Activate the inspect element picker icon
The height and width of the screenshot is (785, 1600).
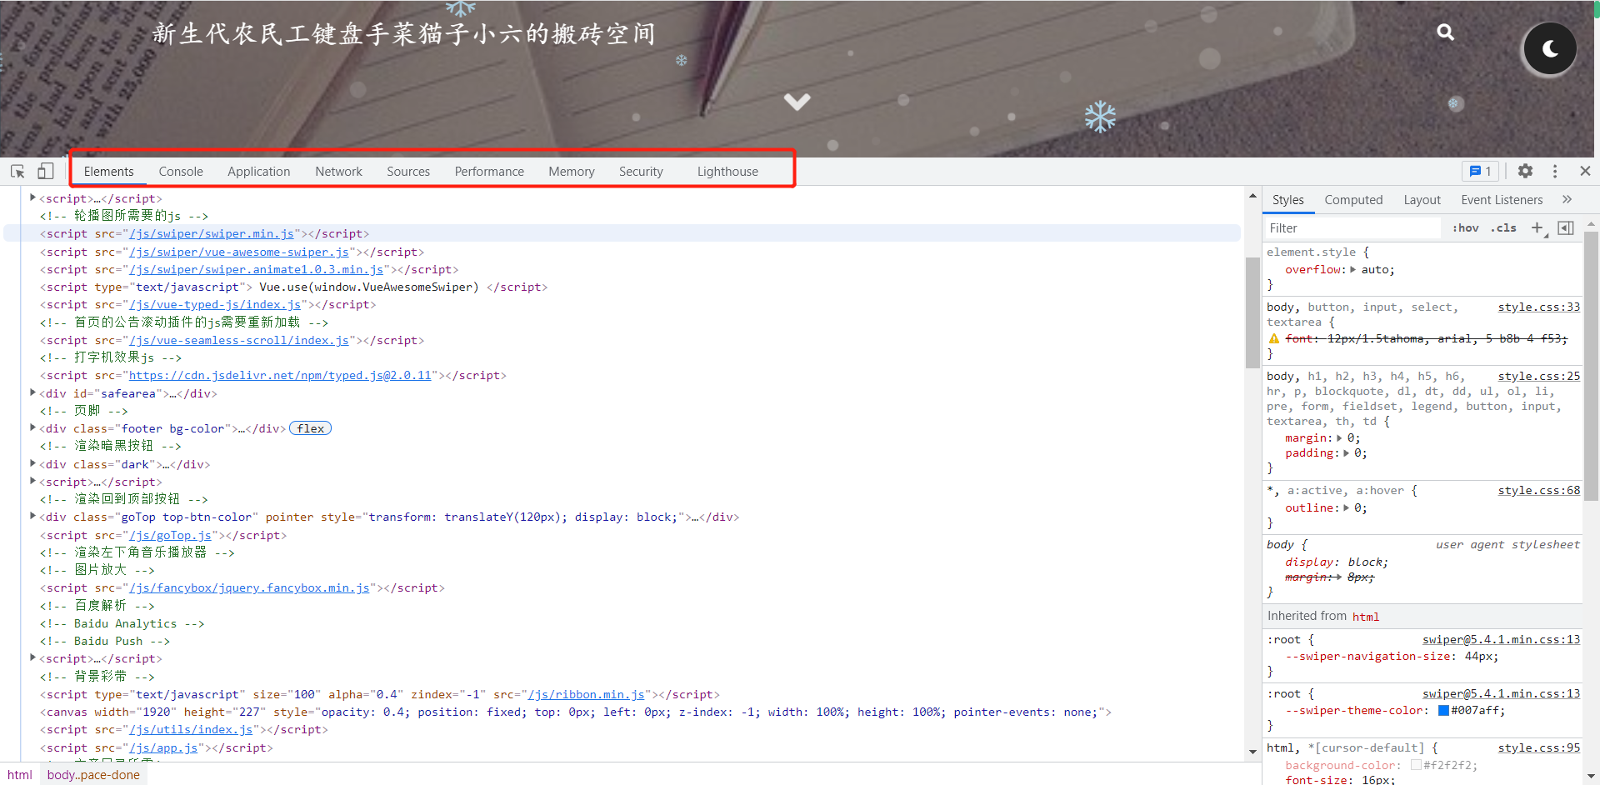tap(17, 171)
